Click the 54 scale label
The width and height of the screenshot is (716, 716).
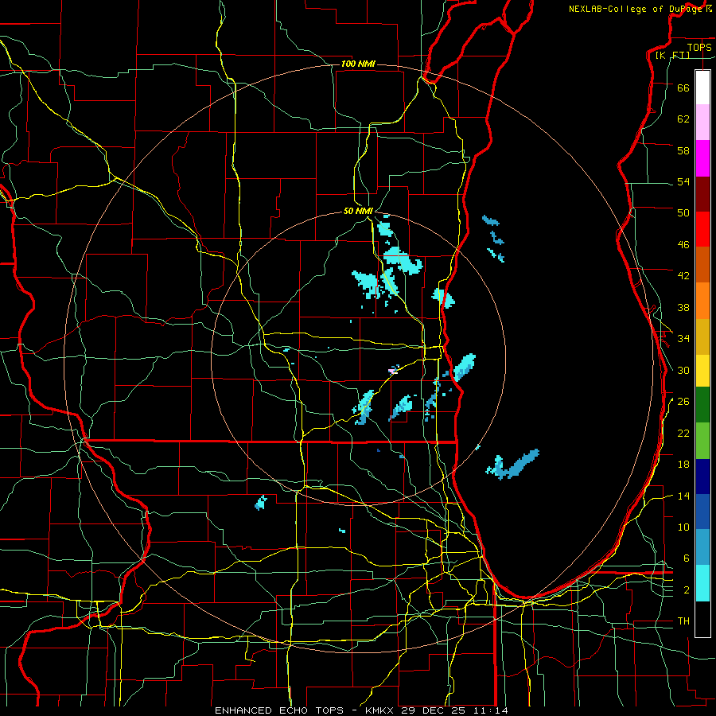click(x=683, y=181)
